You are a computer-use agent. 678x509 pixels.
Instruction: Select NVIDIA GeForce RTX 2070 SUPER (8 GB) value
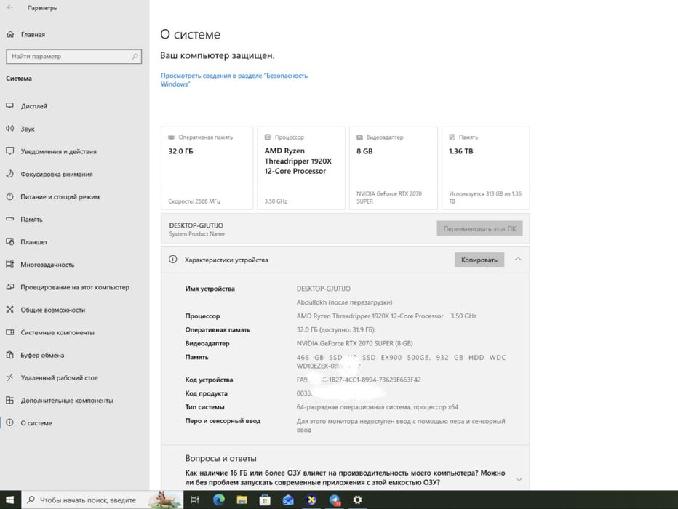[x=354, y=343]
